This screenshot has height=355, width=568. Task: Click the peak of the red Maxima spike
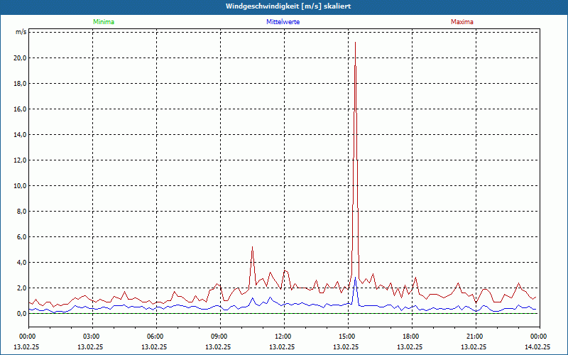[356, 43]
